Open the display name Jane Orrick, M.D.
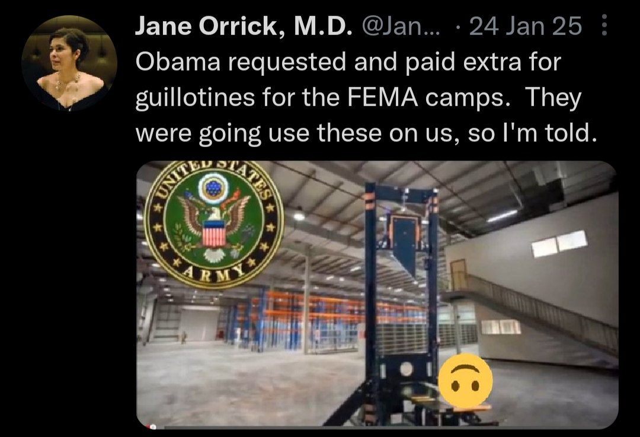The image size is (640, 437). pos(244,26)
